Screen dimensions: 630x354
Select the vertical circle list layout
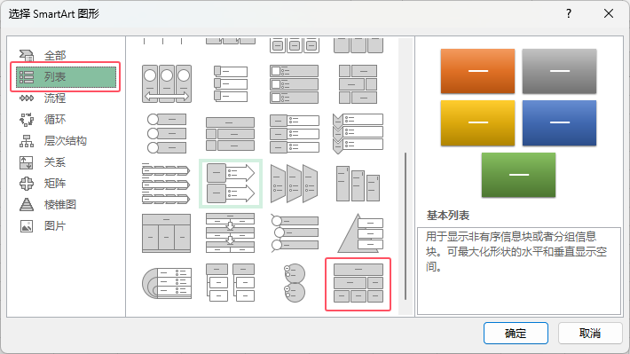(166, 133)
